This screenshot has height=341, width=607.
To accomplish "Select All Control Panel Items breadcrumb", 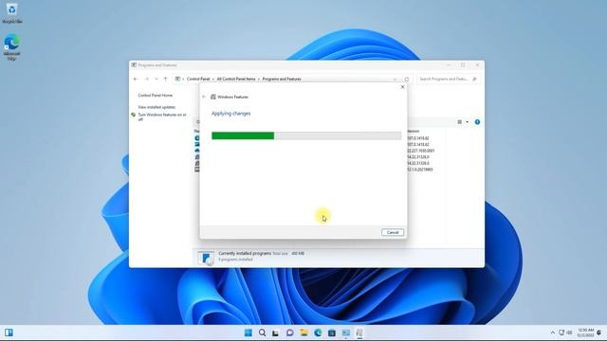I will pyautogui.click(x=236, y=79).
